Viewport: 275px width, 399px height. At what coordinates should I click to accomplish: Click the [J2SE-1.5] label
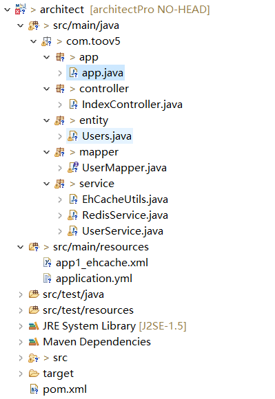point(163,326)
